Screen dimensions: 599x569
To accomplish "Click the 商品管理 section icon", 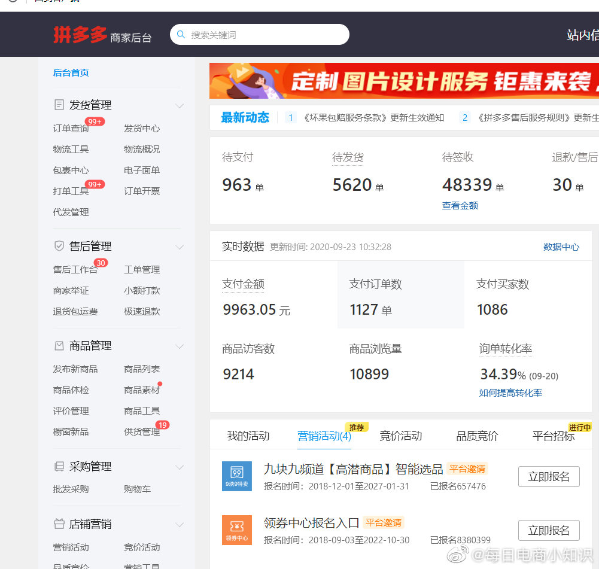I will point(59,346).
